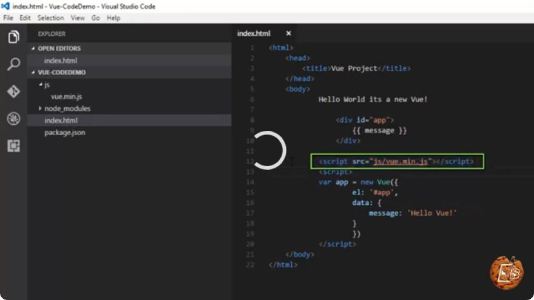This screenshot has width=534, height=300.
Task: Follow the js/vue.min.js src link
Action: 400,162
